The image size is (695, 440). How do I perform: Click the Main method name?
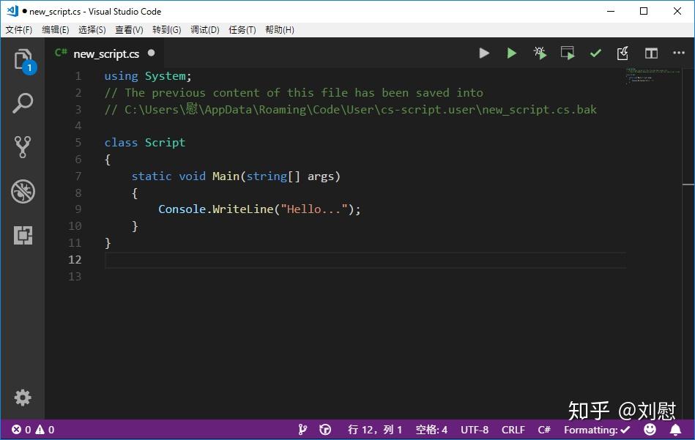(226, 176)
